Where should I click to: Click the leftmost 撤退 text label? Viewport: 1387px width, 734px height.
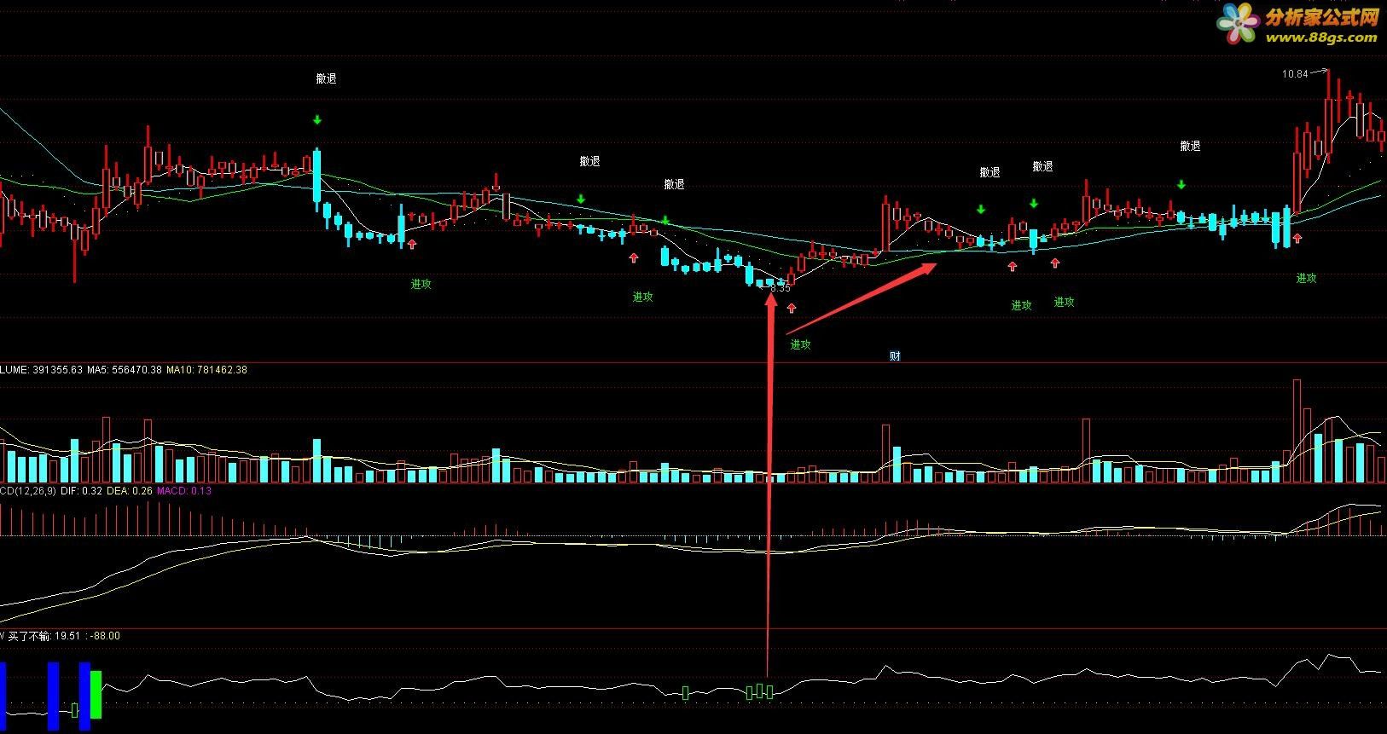point(326,78)
